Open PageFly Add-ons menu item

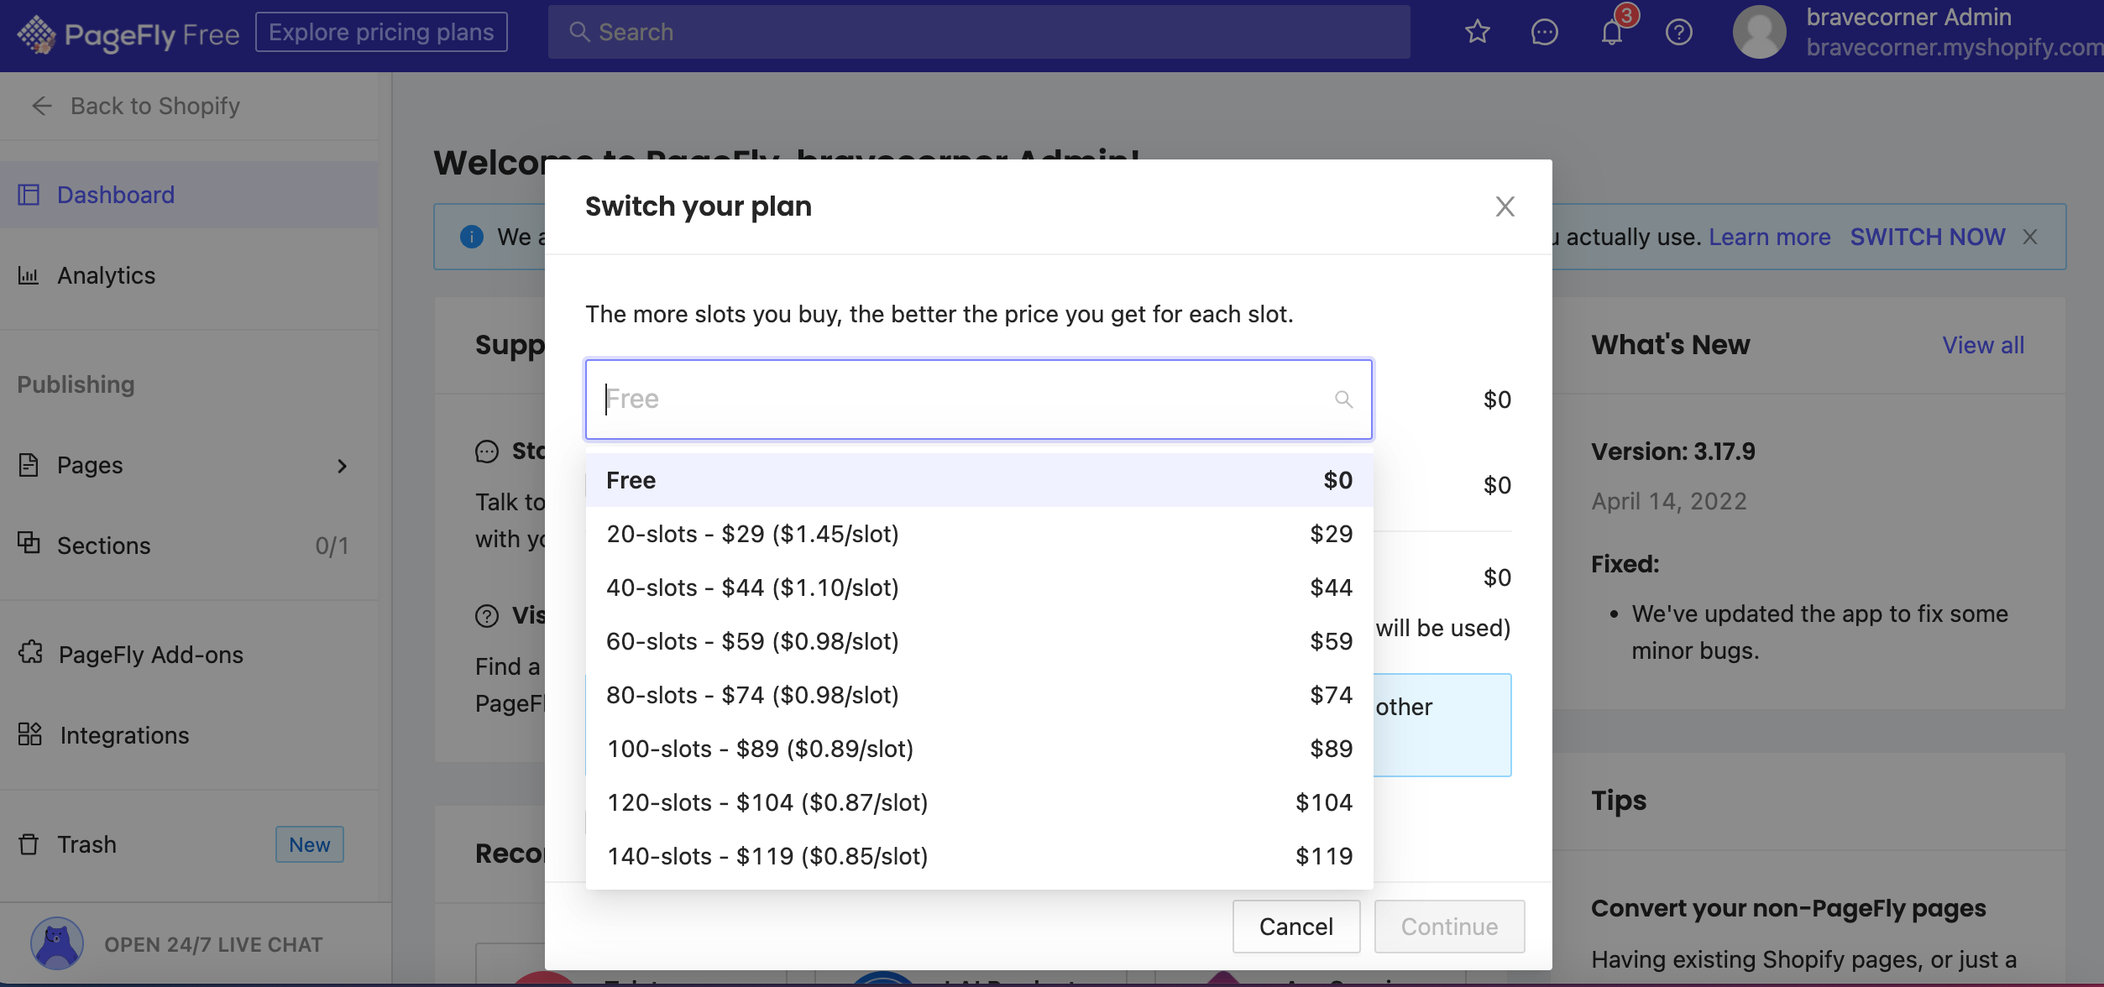click(x=189, y=654)
